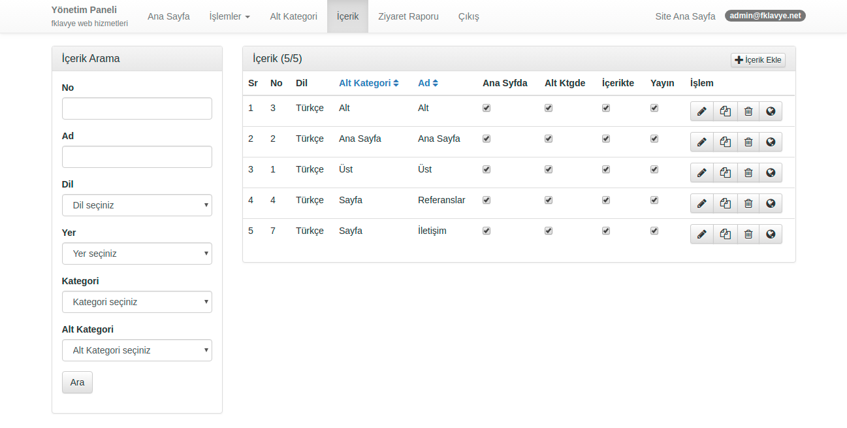Screen dimensions: 847x428
Task: Expand the İşlemler navbar dropdown
Action: point(229,16)
